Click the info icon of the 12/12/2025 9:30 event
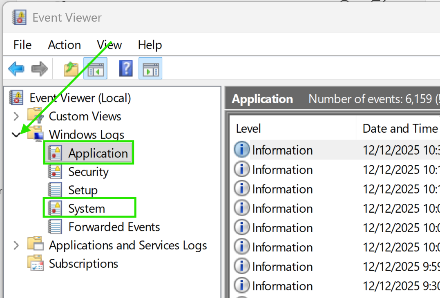 point(241,285)
